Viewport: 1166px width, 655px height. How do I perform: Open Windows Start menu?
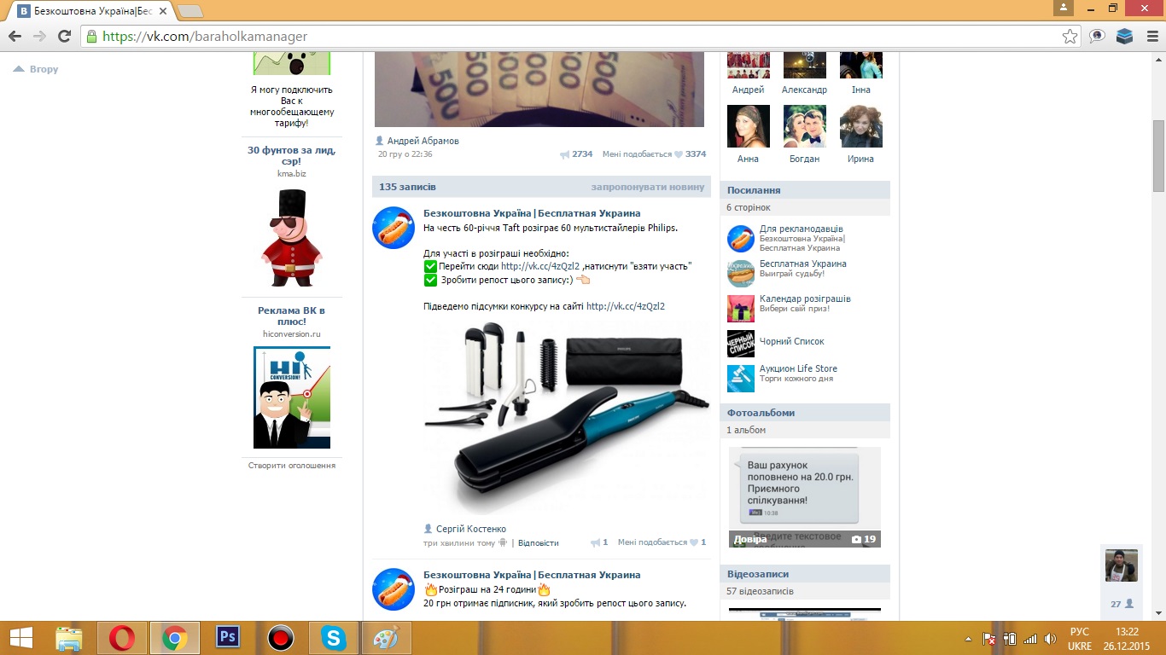click(20, 638)
